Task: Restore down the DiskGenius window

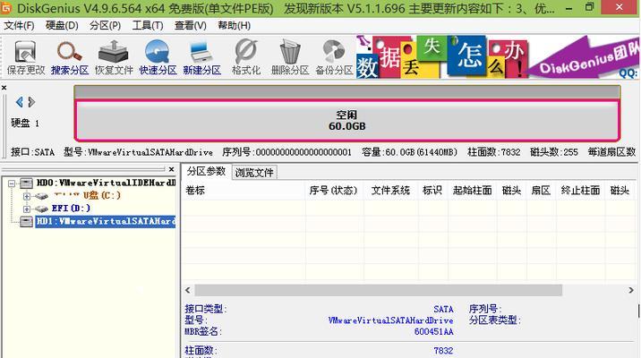Action: point(590,7)
